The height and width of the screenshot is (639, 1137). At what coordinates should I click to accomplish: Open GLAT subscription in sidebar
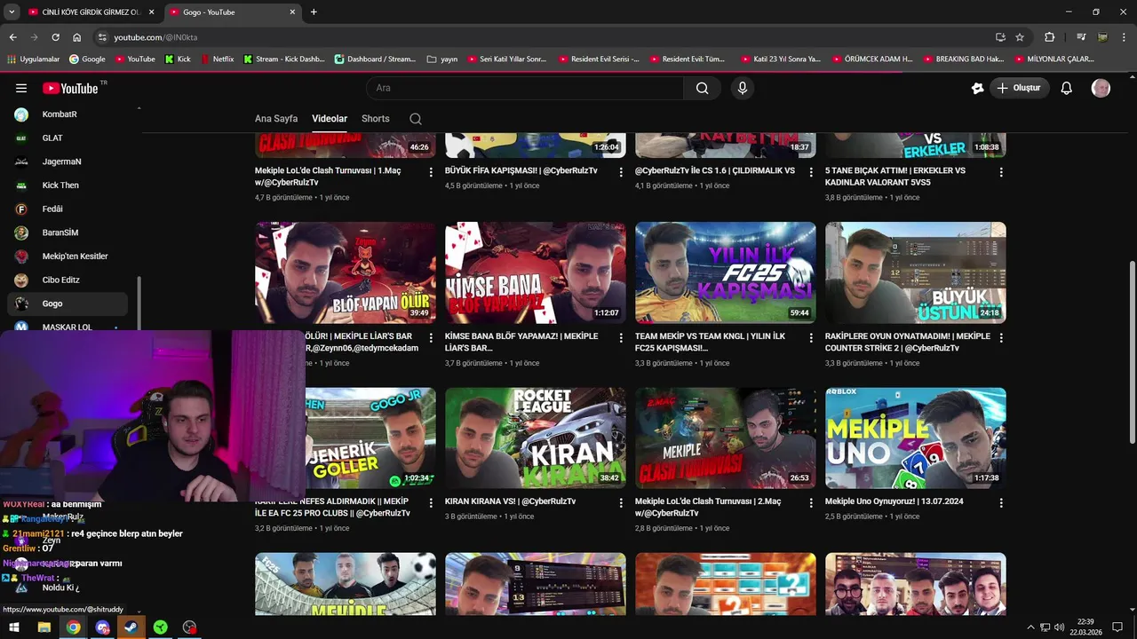(68, 138)
